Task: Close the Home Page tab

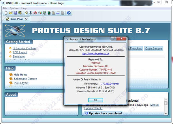Action: point(26,19)
